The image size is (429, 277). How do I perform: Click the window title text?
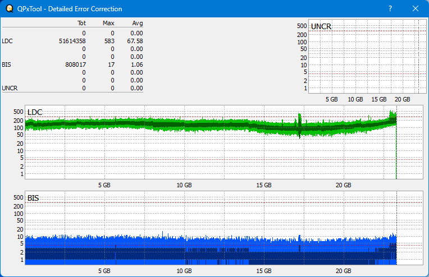70,9
